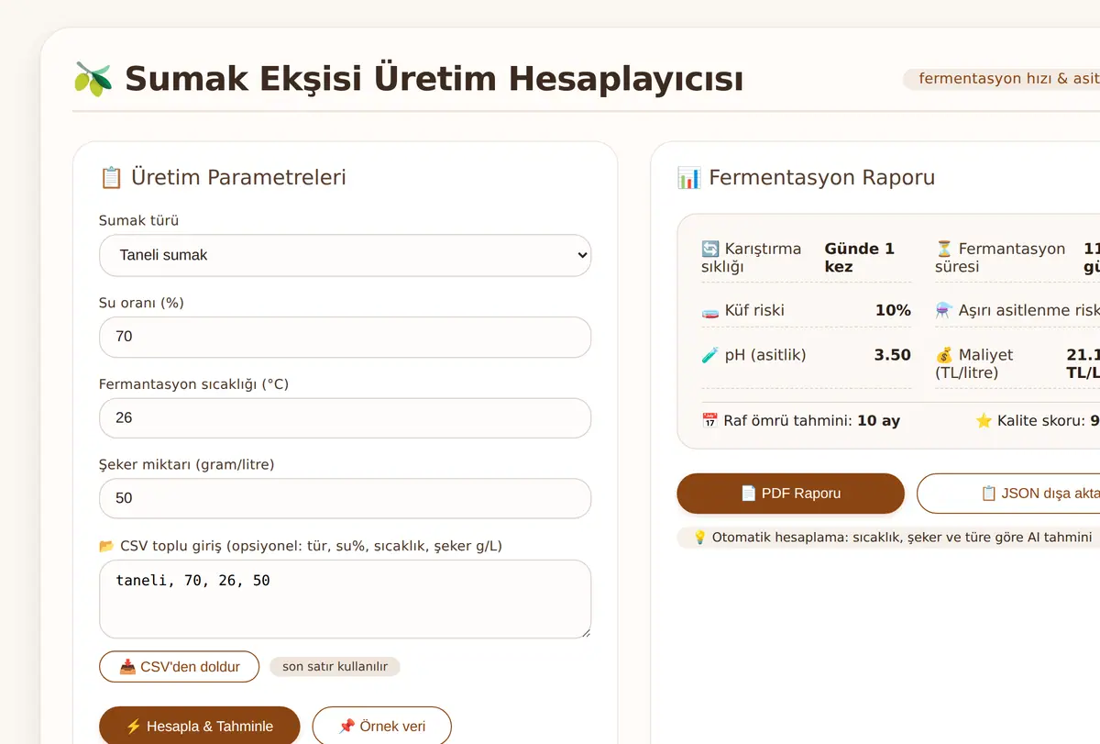This screenshot has height=744, width=1100.
Task: Click the CSV'den doldur button
Action: coord(179,667)
